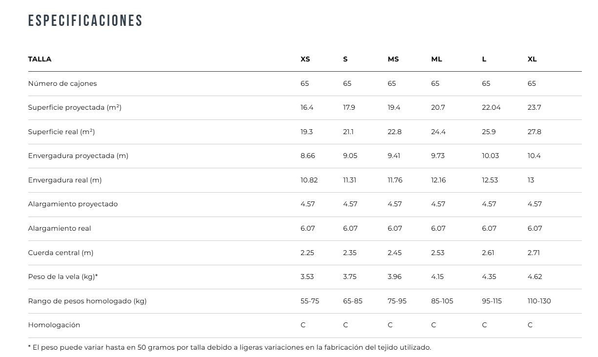Select the XS size column header
The width and height of the screenshot is (598, 357).
(305, 59)
